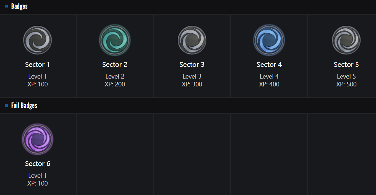The image size is (376, 195).
Task: Click the blue square beside Badges header
Action: coord(6,6)
